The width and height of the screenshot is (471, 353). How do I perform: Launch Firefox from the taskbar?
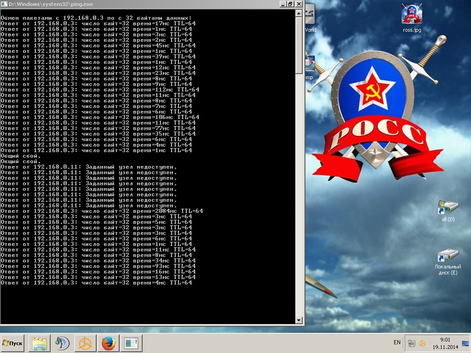click(x=108, y=343)
